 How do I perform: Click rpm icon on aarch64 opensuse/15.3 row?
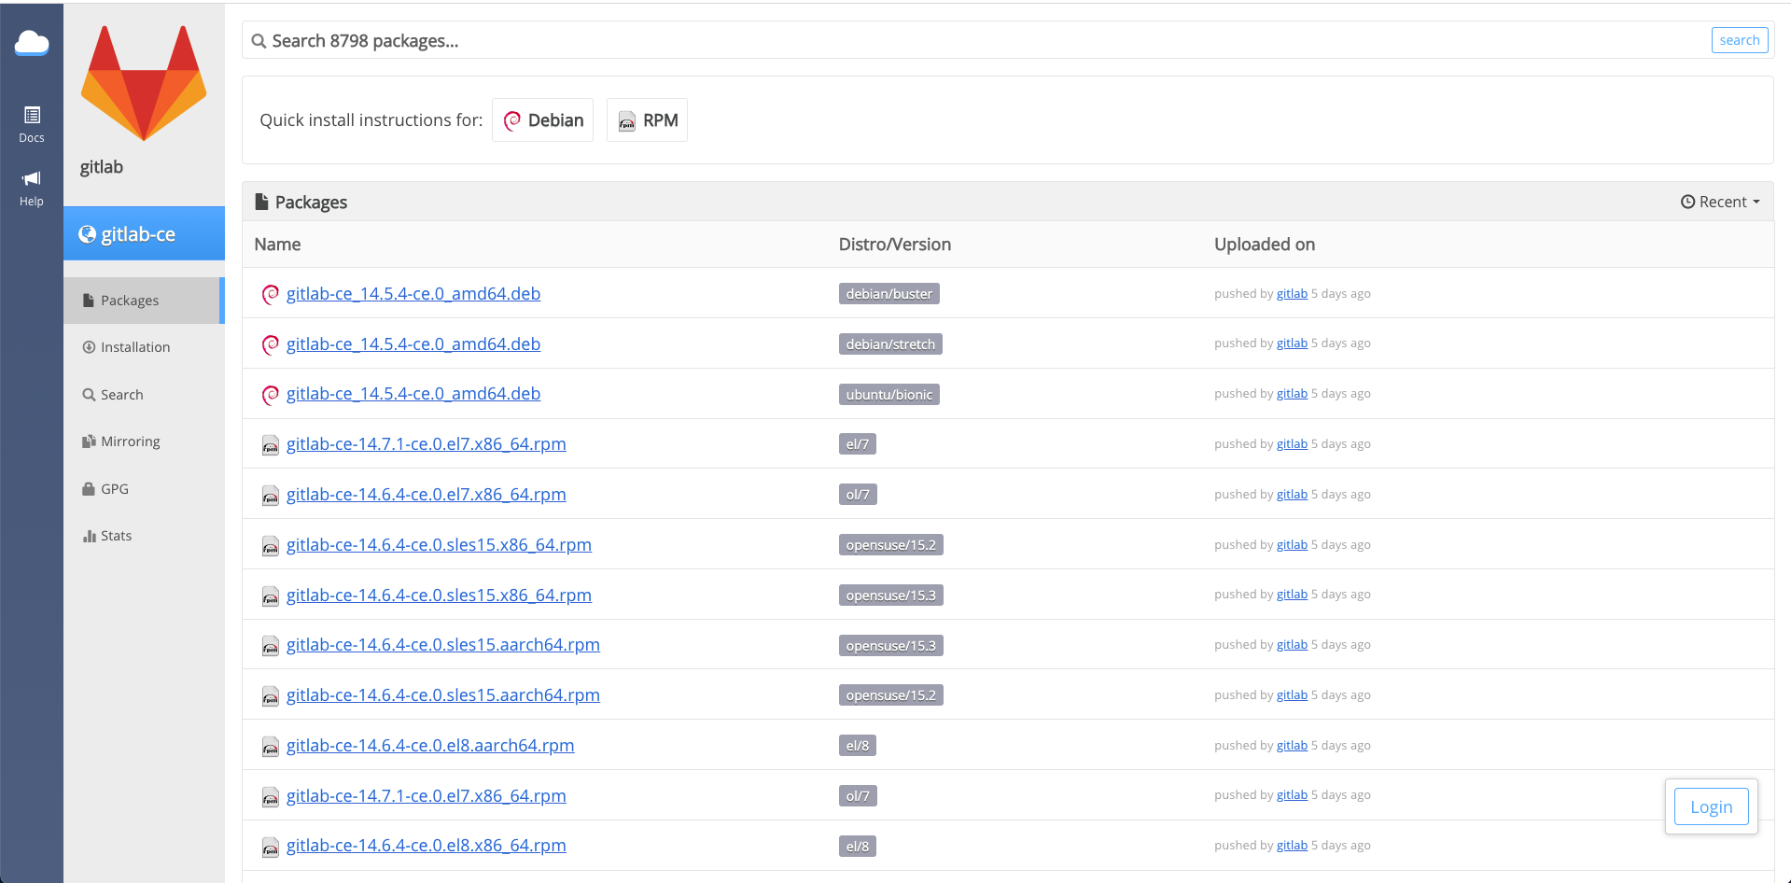271,646
